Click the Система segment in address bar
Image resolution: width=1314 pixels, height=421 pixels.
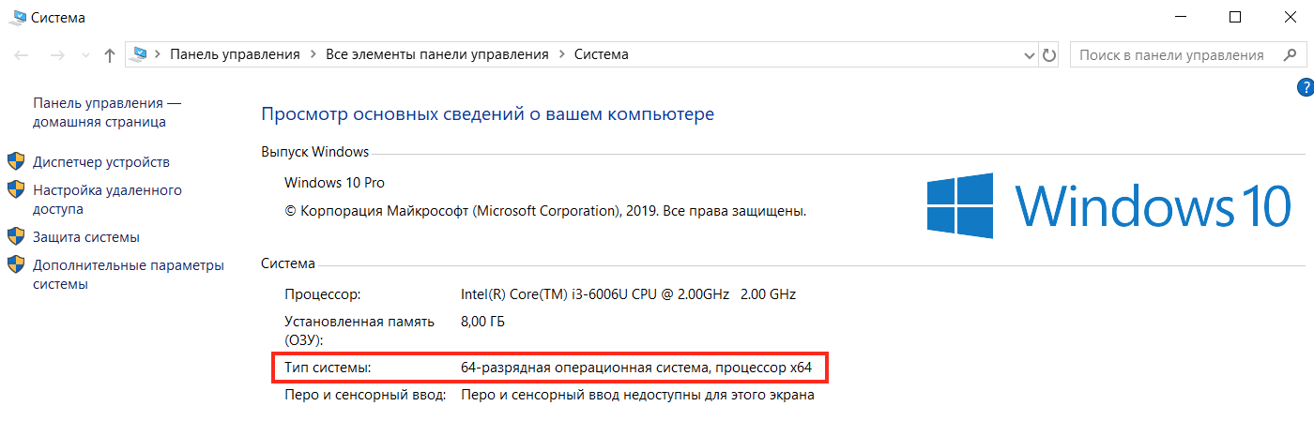point(601,54)
